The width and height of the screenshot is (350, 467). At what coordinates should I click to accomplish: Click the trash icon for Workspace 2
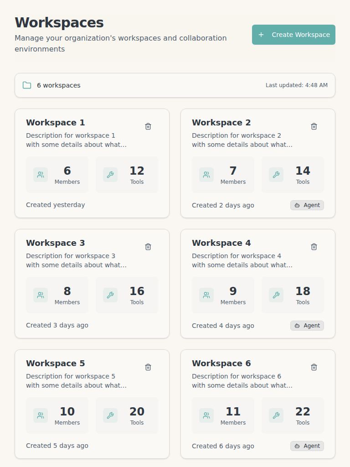(314, 126)
